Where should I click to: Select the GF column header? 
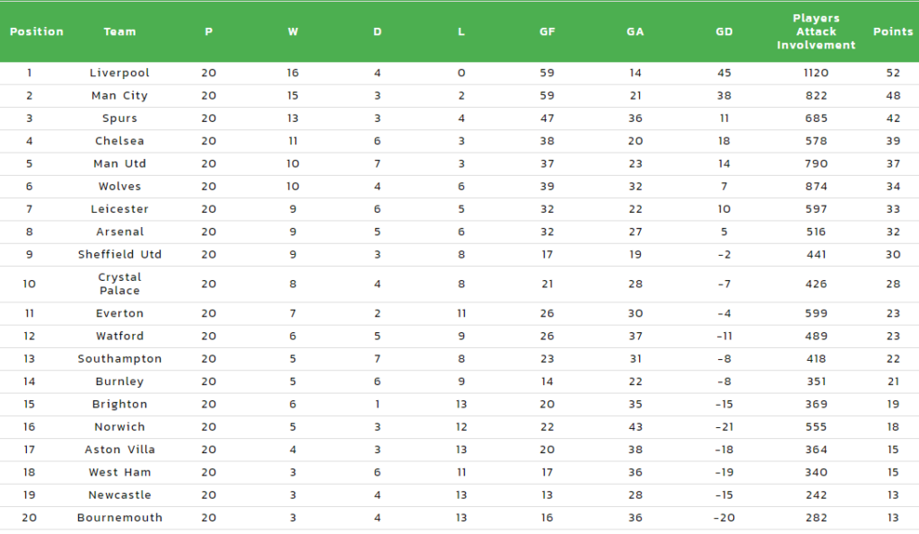click(547, 31)
